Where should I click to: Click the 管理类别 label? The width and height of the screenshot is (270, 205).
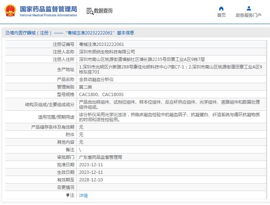pyautogui.click(x=66, y=87)
